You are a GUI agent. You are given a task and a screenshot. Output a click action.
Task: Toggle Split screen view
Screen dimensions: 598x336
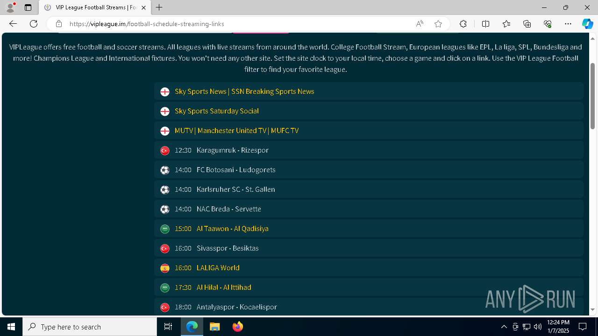[x=485, y=24]
